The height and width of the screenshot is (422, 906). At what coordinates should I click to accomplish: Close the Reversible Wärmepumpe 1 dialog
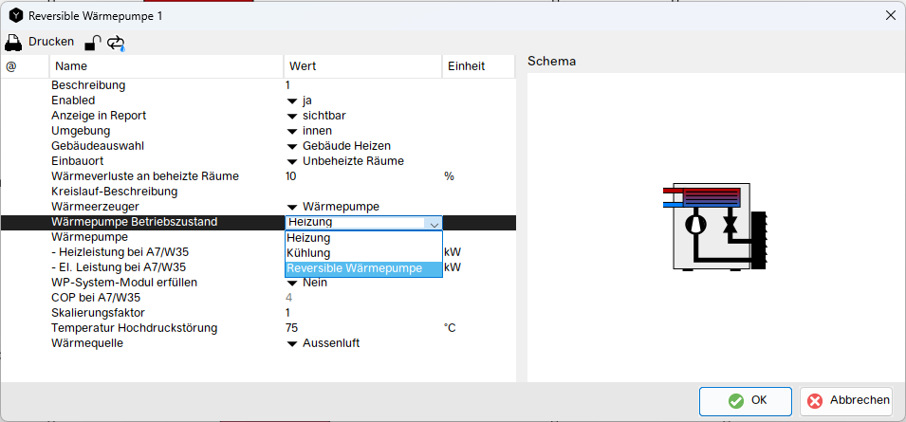891,15
